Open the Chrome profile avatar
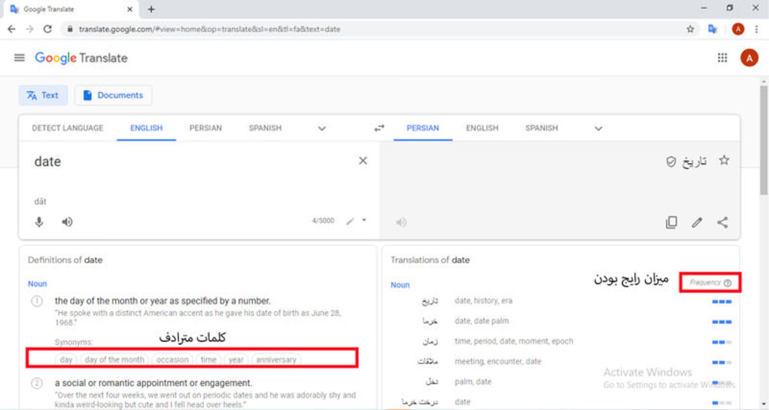769x410 pixels. [x=738, y=29]
